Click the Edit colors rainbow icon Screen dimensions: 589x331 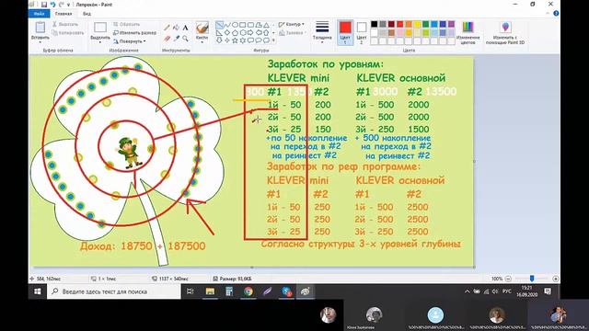[468, 28]
